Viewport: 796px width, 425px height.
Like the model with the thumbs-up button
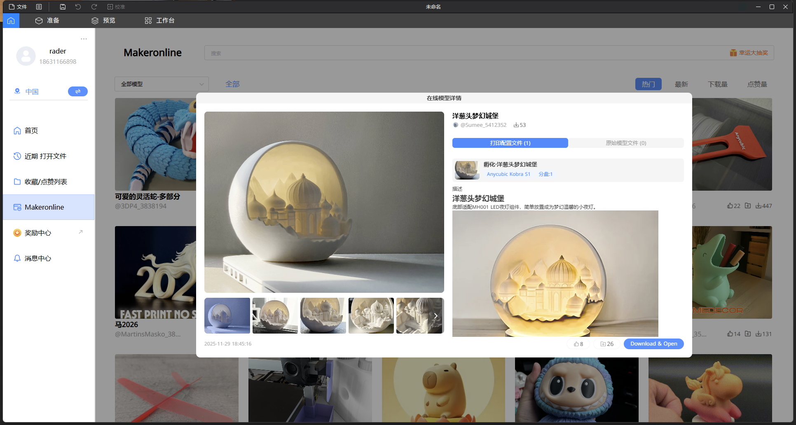click(x=578, y=344)
